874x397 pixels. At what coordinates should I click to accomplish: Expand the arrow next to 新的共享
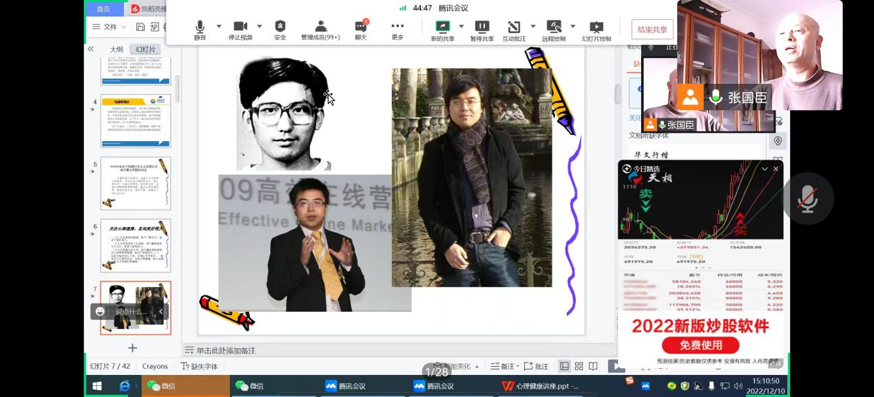point(461,26)
